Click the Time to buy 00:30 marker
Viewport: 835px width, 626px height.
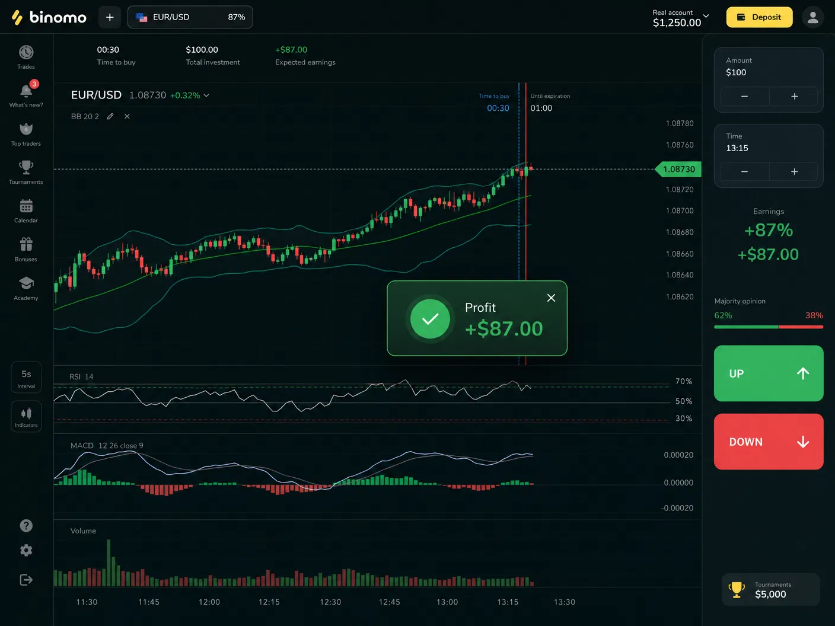click(x=495, y=103)
